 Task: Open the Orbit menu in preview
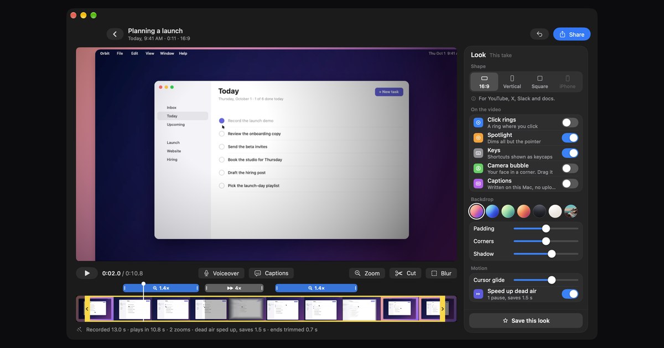105,54
